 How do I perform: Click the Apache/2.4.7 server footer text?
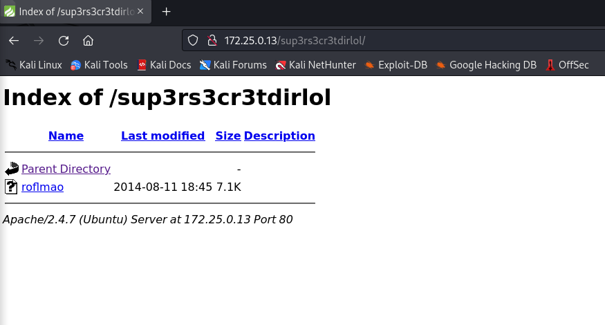tap(148, 220)
